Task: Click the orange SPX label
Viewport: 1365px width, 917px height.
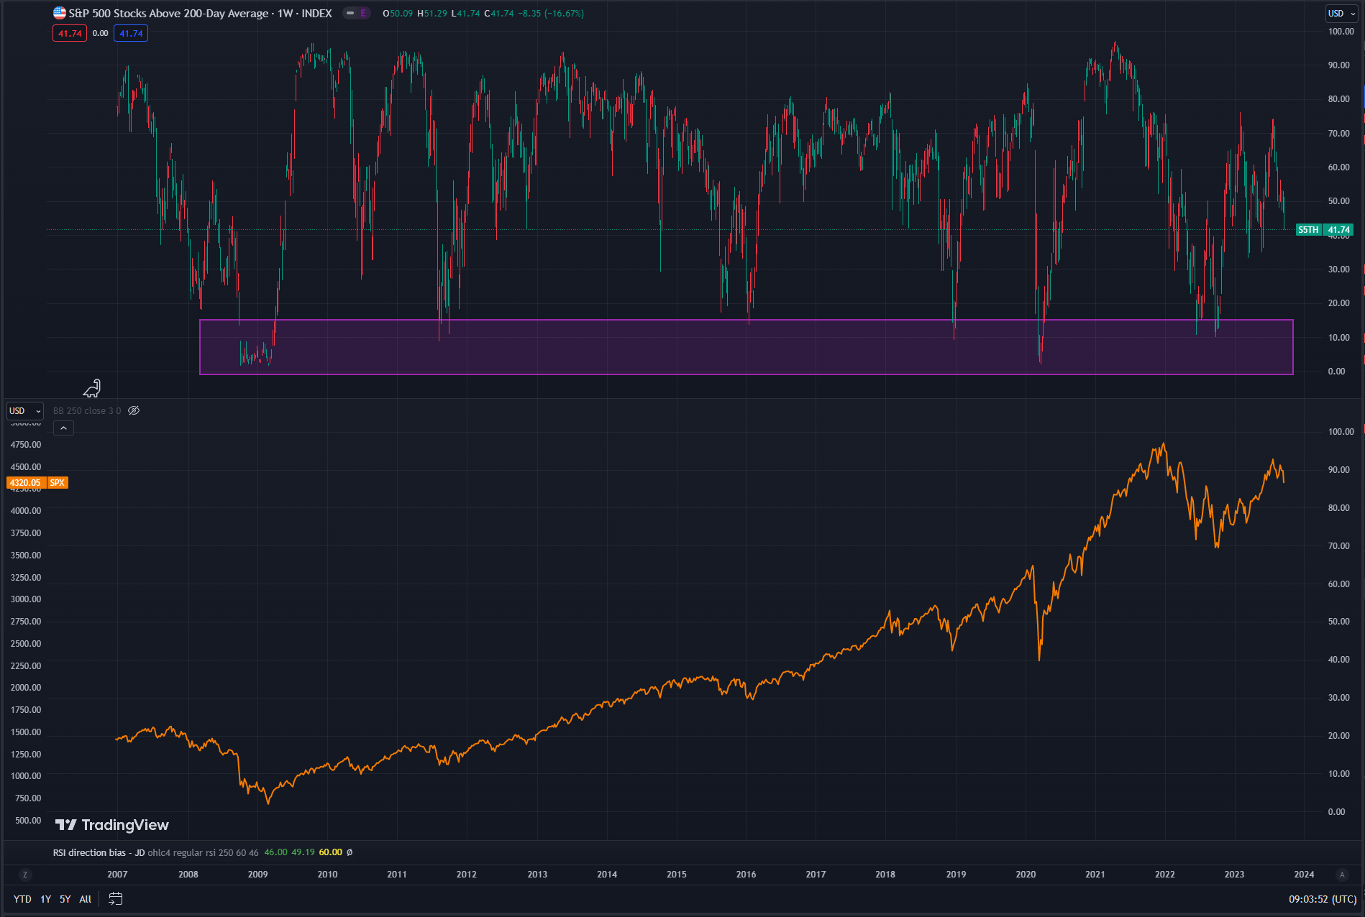Action: point(58,483)
